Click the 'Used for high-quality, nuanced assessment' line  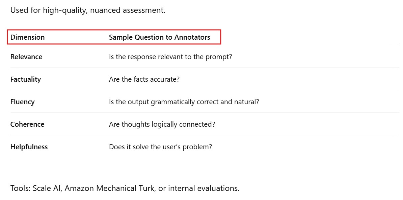point(88,10)
